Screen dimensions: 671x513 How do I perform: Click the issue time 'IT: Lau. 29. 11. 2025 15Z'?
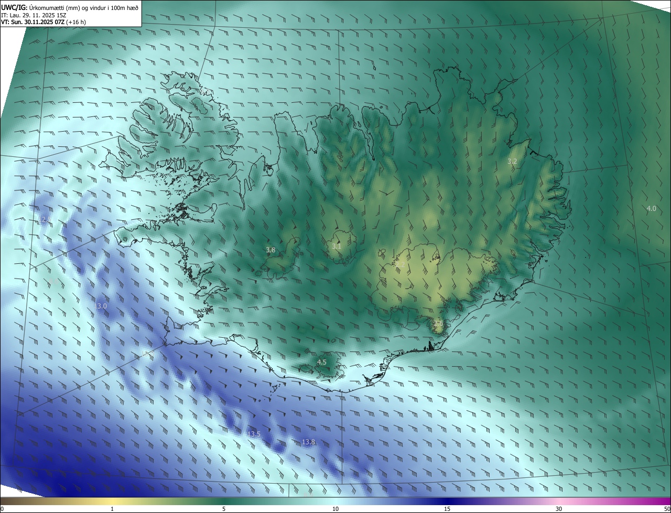(x=33, y=15)
